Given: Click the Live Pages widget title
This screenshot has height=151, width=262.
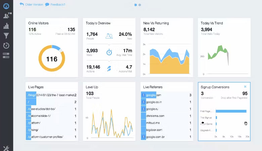Looking at the screenshot, I should [36, 87].
